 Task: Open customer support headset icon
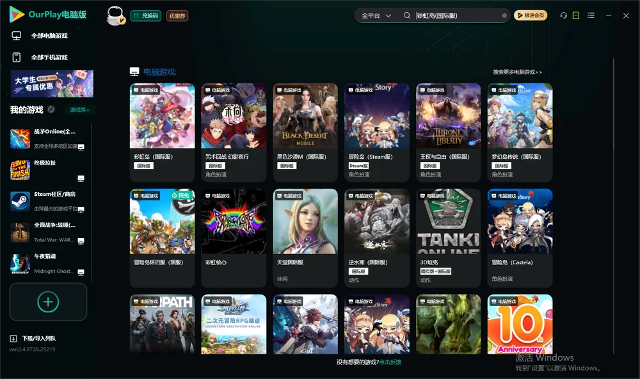(564, 15)
